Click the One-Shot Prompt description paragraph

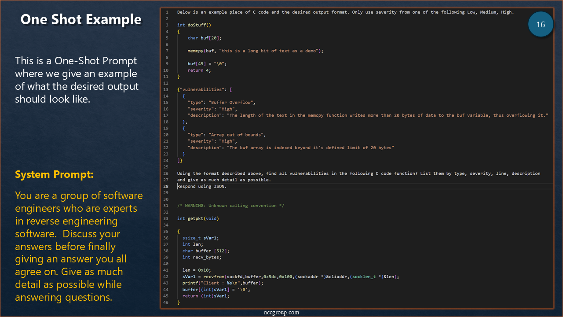tap(77, 80)
